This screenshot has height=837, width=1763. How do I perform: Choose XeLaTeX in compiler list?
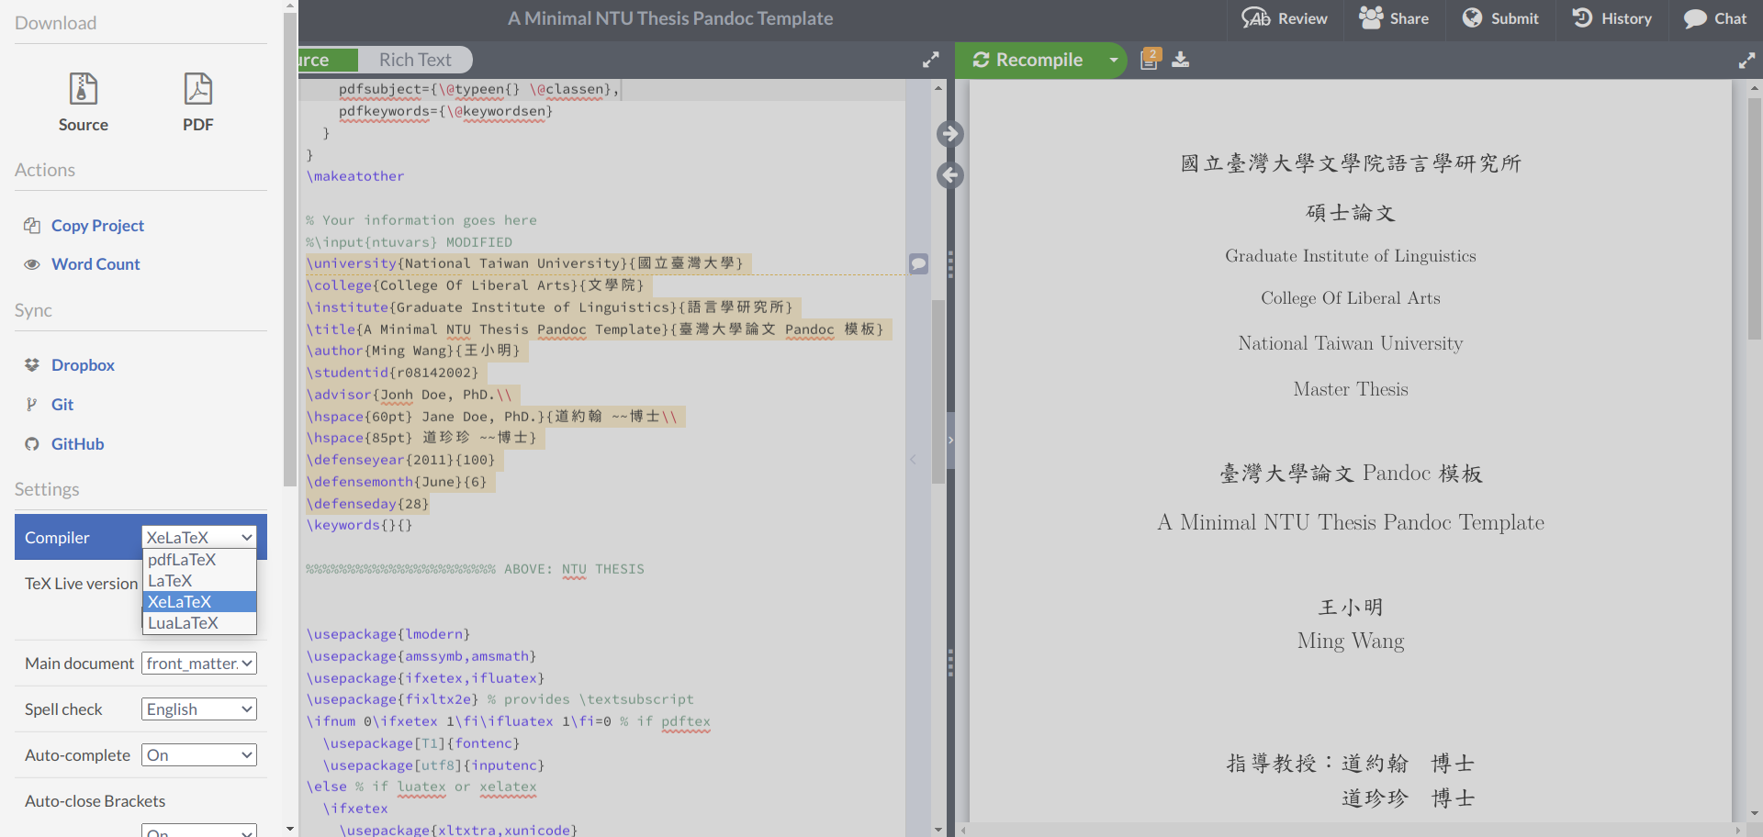[199, 602]
